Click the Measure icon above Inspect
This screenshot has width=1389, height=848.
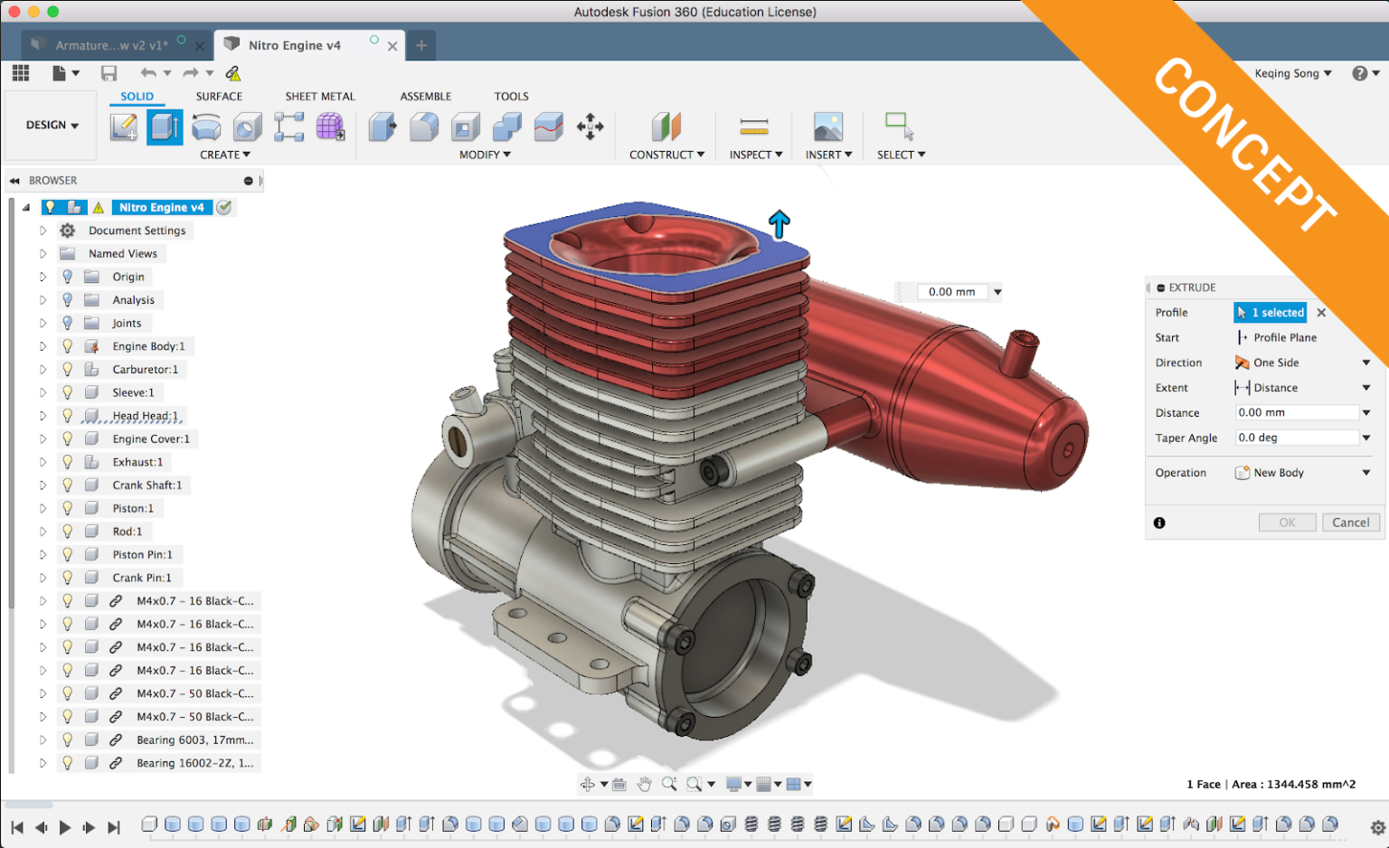click(x=753, y=127)
